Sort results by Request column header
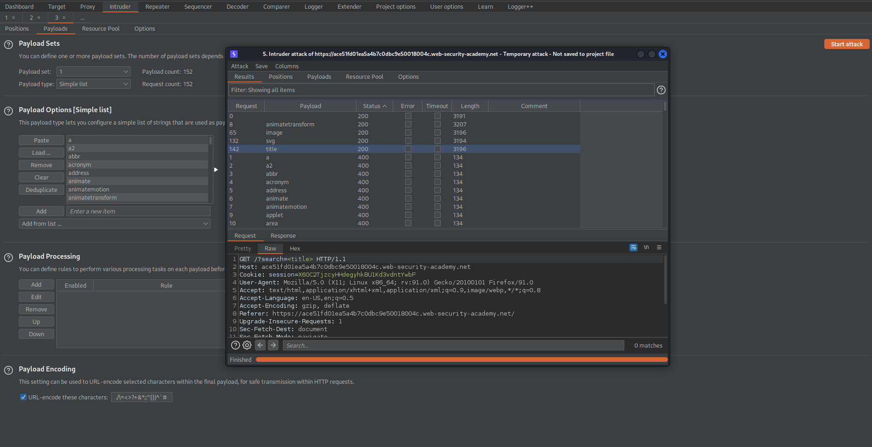Image resolution: width=872 pixels, height=447 pixels. click(246, 106)
